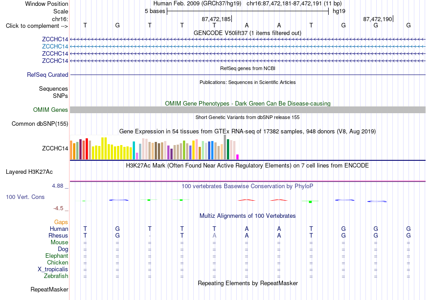Open 'Multiz Alignments of 100 Vertebrates' title
Screen dimensions: 426x300
click(x=248, y=216)
